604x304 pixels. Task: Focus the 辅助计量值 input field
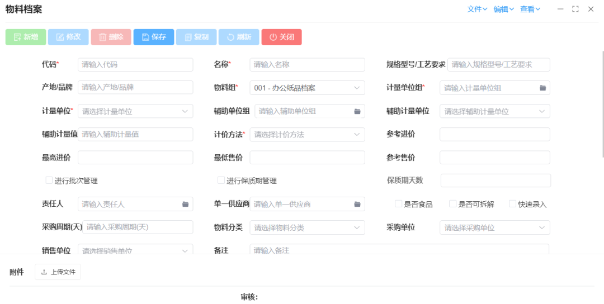click(135, 134)
